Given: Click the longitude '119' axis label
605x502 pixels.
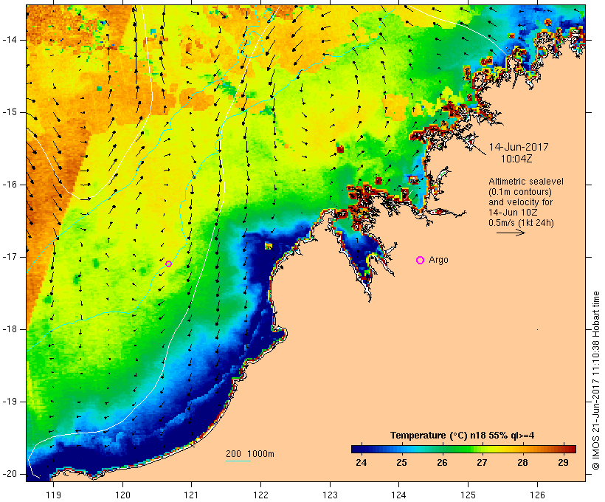Looking at the screenshot, I should pos(53,495).
